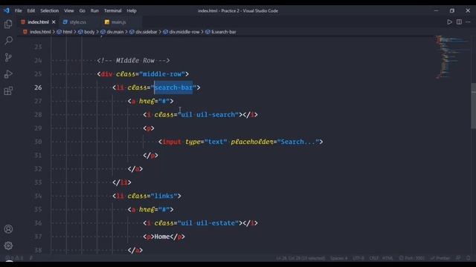Click the input tag name on line 30
Viewport: 476px width, 267px height.
pyautogui.click(x=172, y=142)
